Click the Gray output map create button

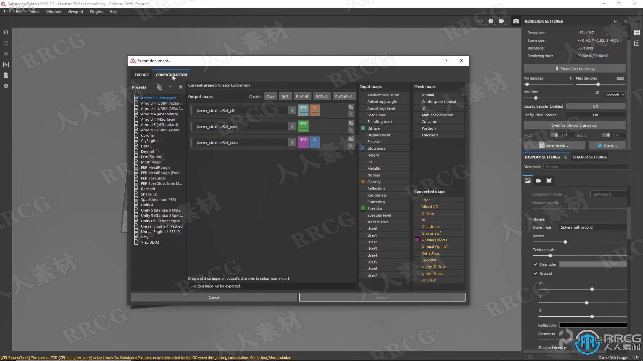(270, 97)
